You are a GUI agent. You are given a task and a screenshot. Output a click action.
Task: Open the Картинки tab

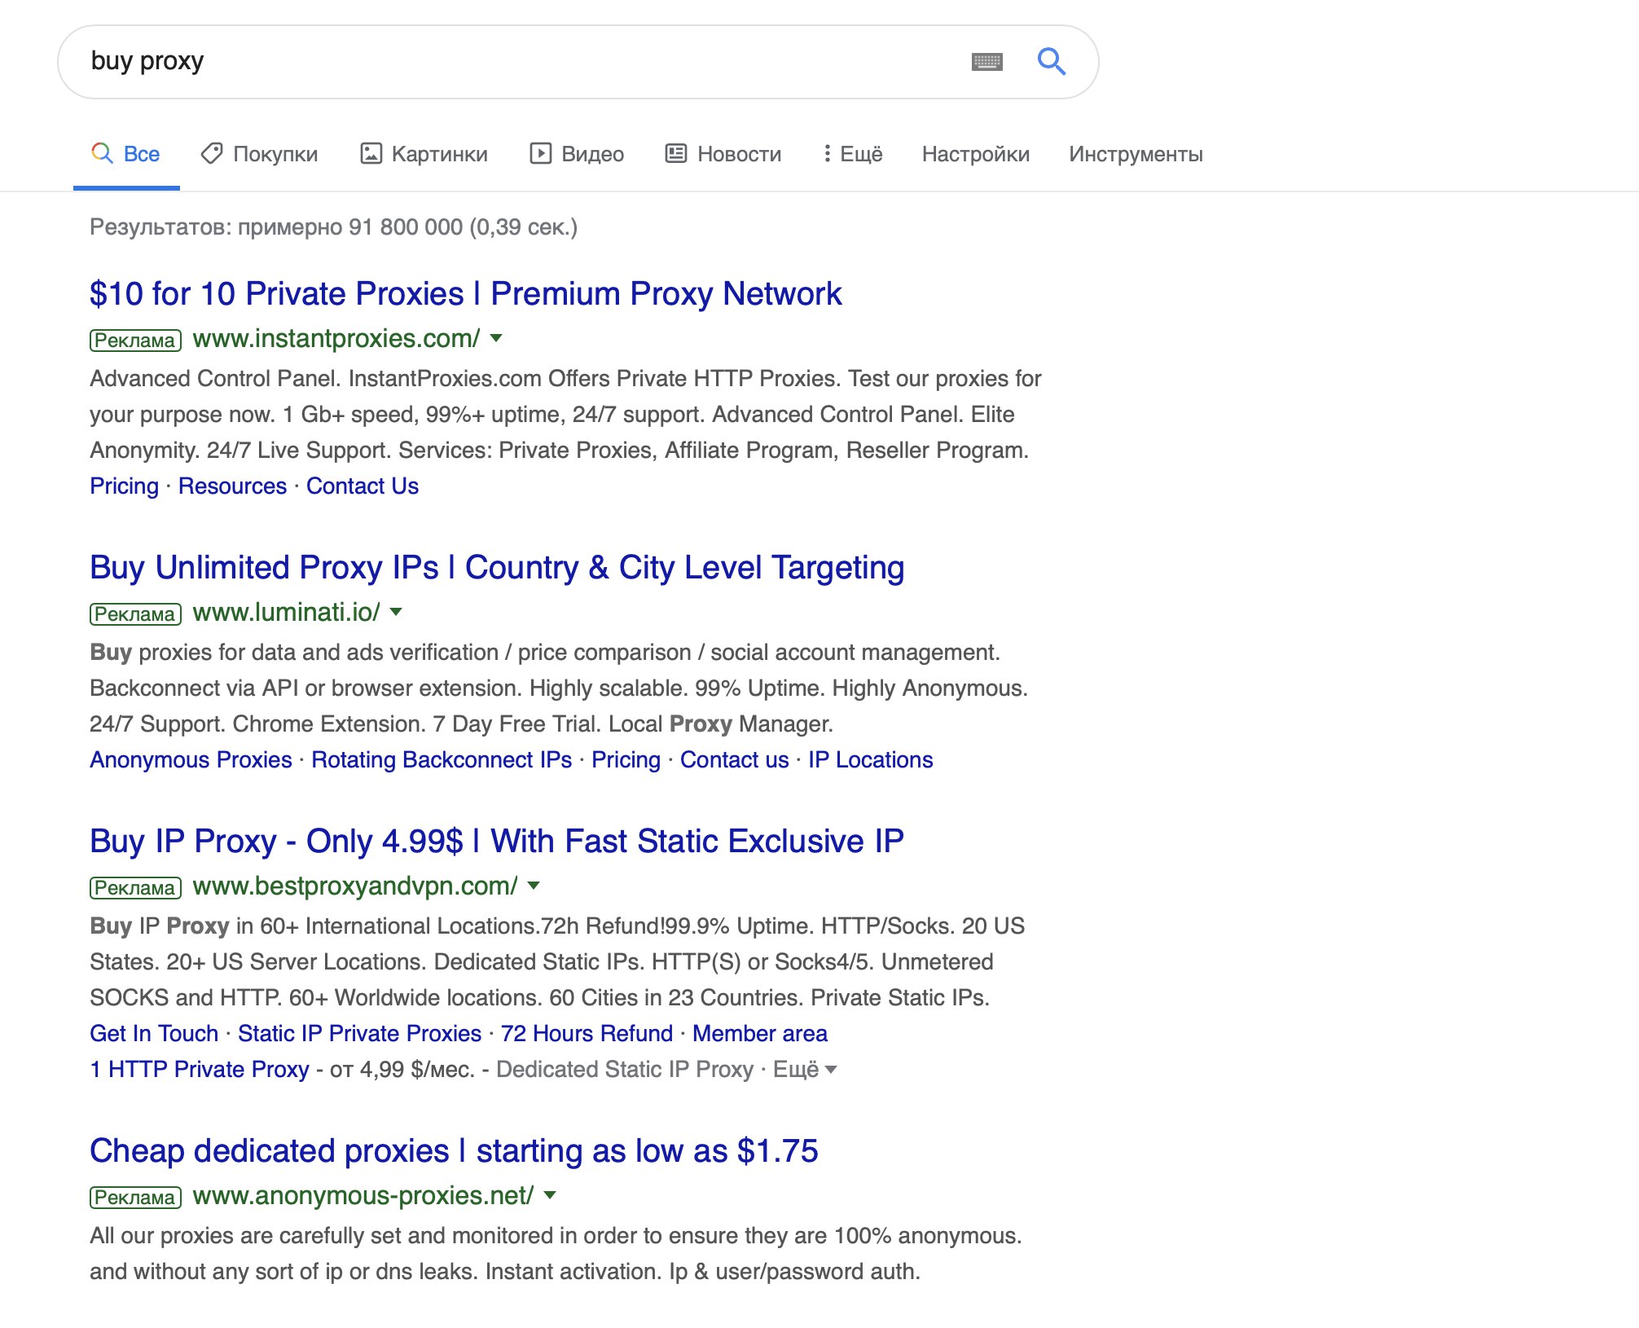[x=424, y=154]
